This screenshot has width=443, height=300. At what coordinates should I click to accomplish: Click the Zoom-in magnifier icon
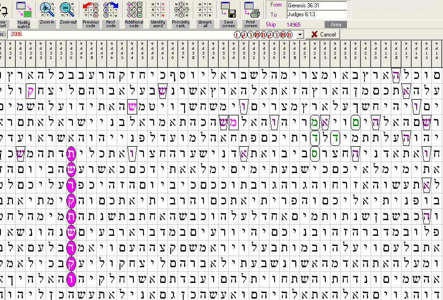[47, 9]
